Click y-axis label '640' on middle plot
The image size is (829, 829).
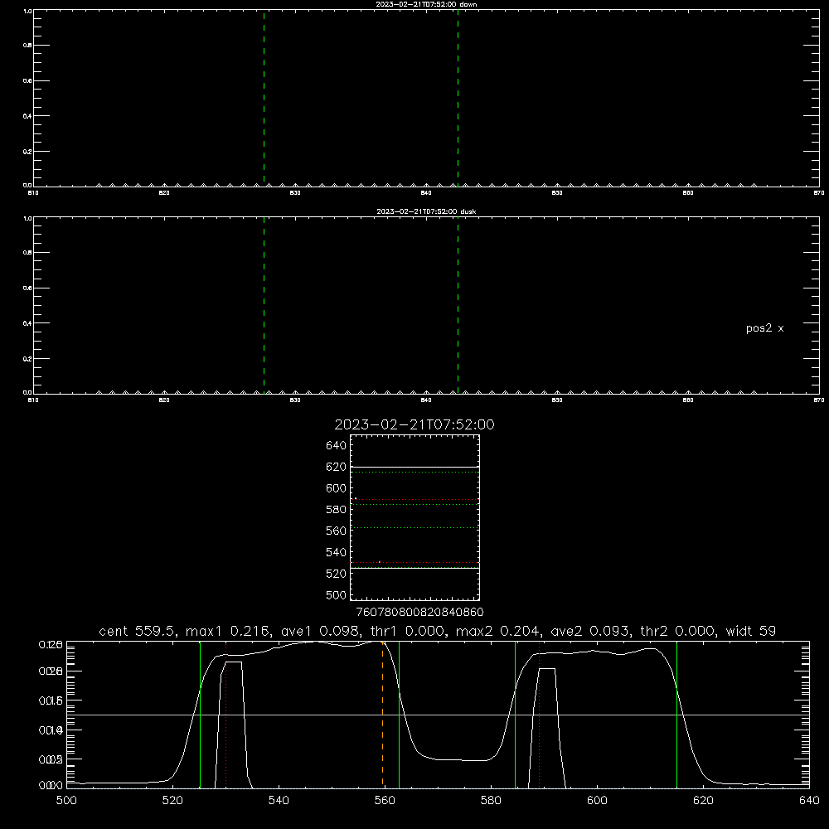pyautogui.click(x=337, y=446)
